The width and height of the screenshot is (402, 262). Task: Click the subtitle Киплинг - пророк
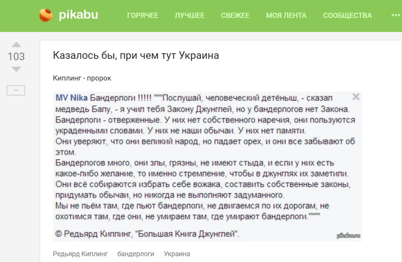(82, 78)
